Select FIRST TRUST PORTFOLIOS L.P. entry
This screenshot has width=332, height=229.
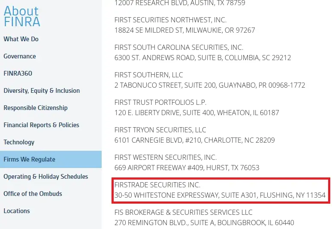(160, 102)
